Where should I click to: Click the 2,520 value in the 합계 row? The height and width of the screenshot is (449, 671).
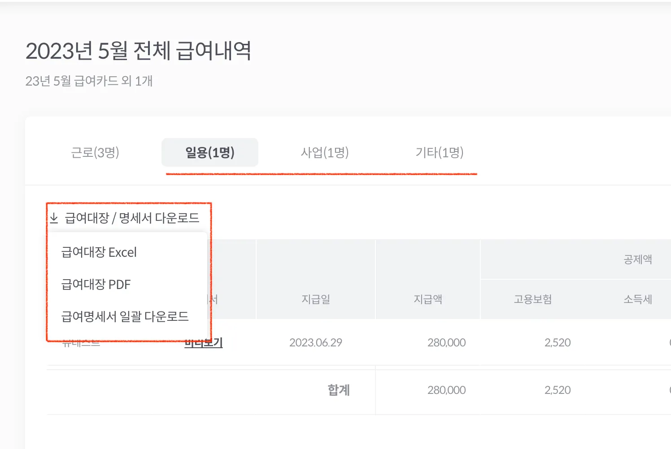pyautogui.click(x=558, y=390)
